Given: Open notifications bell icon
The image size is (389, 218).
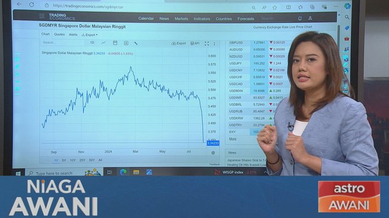Looking at the screenshot, I should (x=300, y=18).
